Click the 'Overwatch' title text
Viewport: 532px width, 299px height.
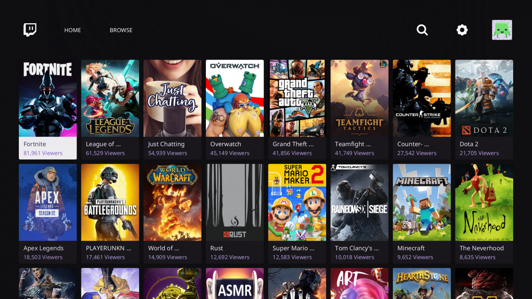226,144
